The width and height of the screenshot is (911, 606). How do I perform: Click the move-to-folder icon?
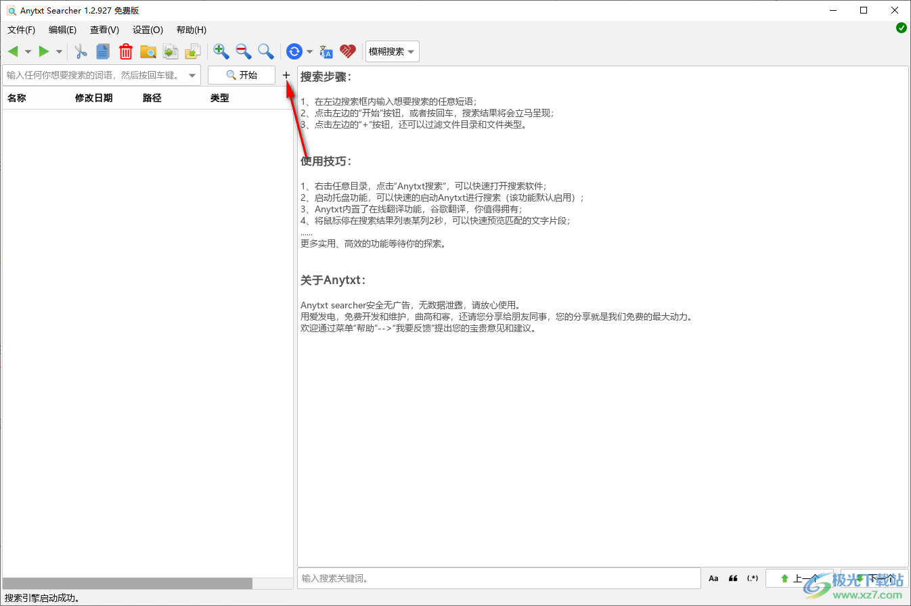194,51
